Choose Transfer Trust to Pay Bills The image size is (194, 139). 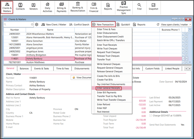[109, 96]
